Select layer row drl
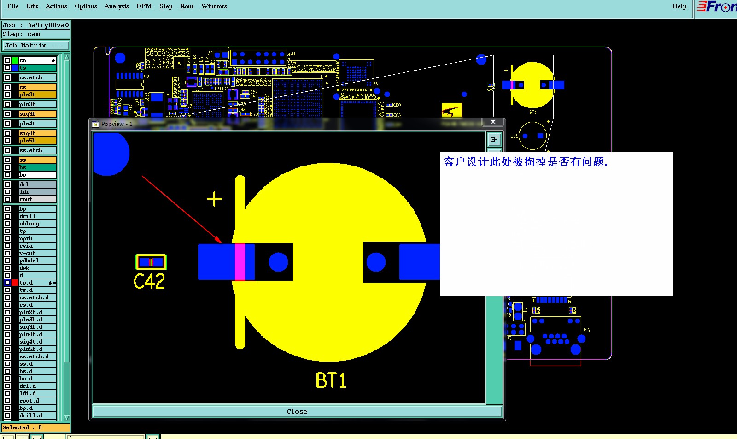The image size is (737, 439). coord(37,184)
